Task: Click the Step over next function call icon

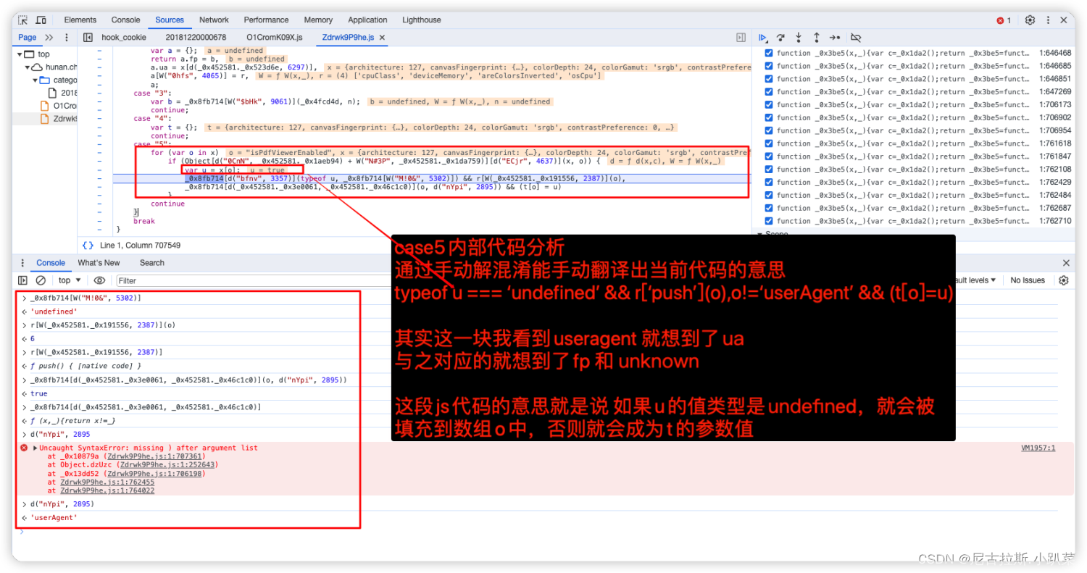Action: 780,37
